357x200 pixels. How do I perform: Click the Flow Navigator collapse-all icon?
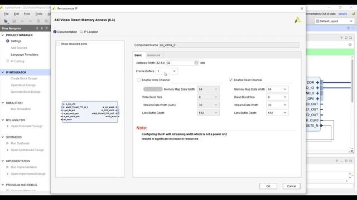[x=37, y=28]
